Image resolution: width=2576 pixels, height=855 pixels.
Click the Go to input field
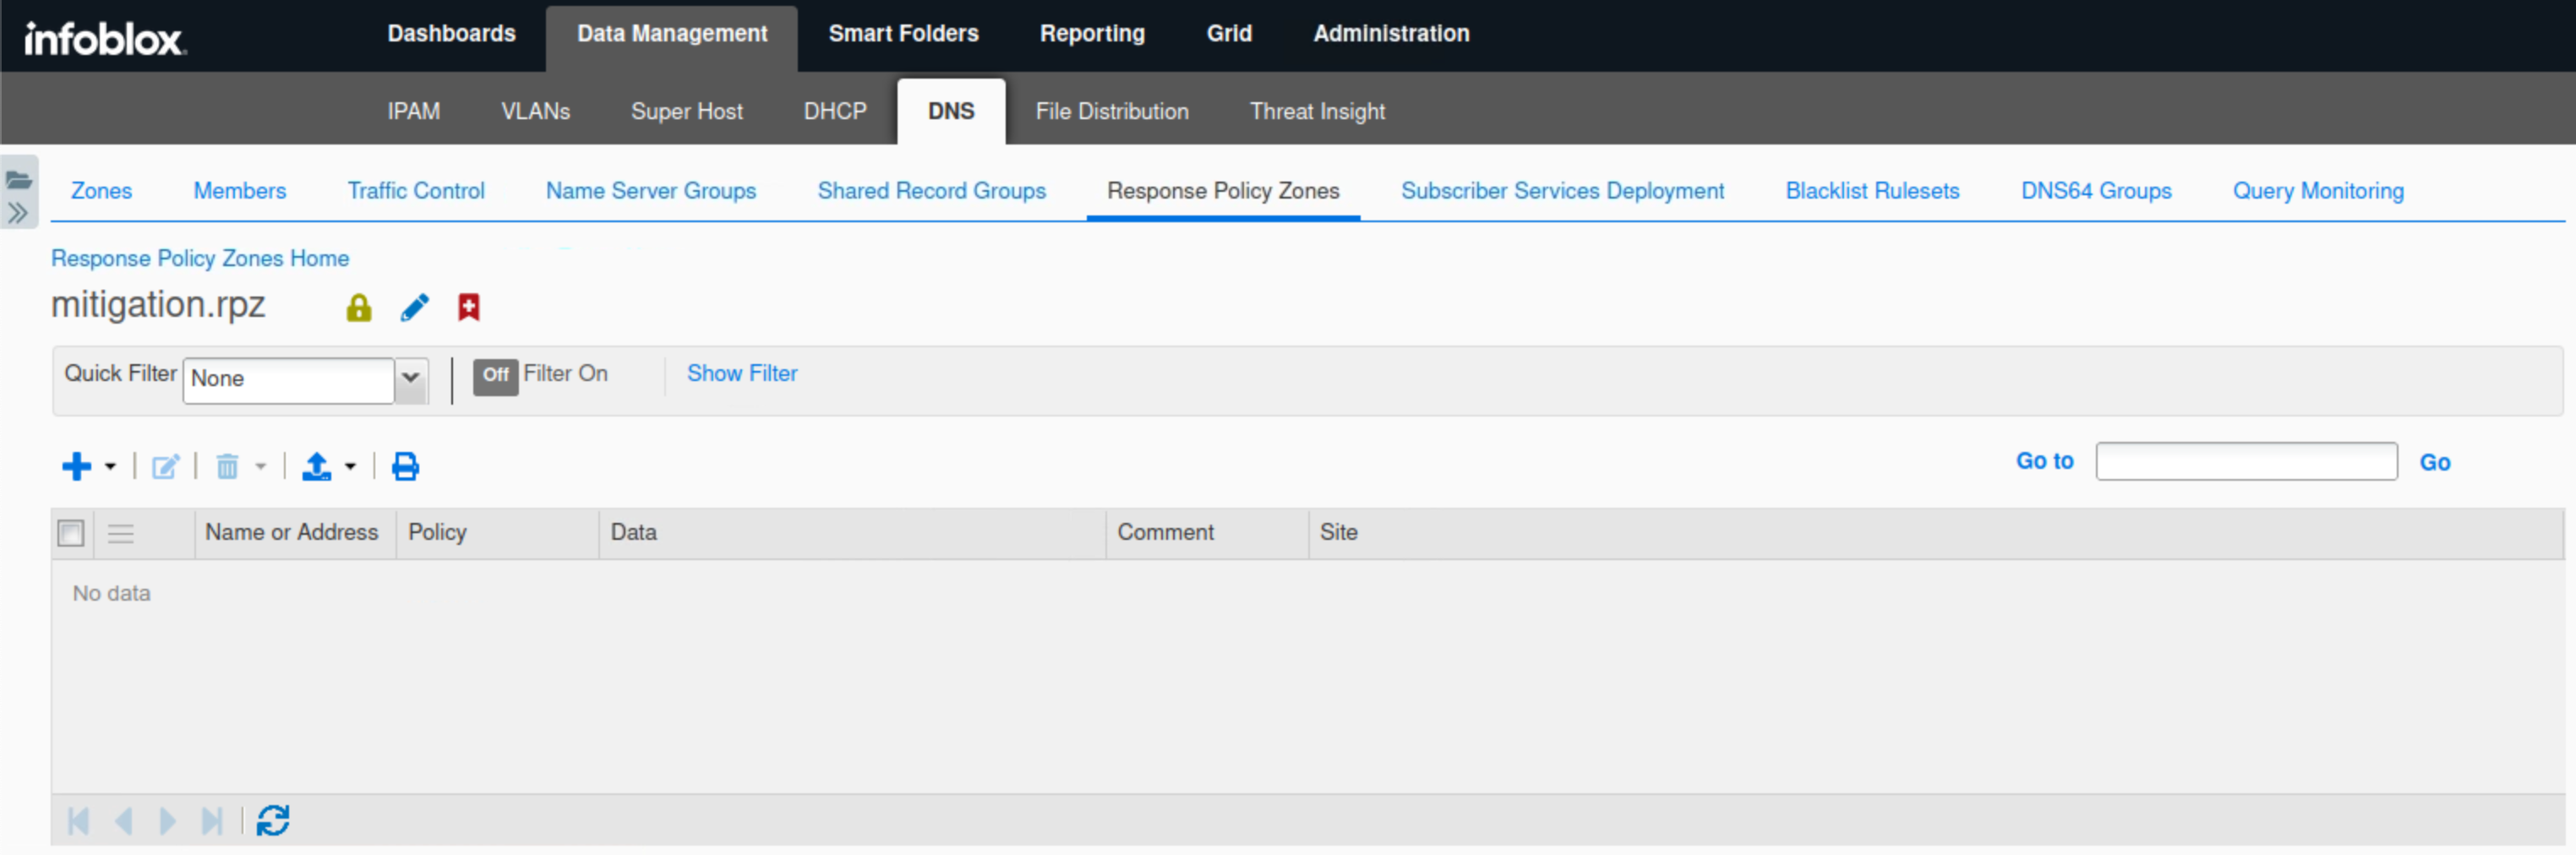(2245, 462)
